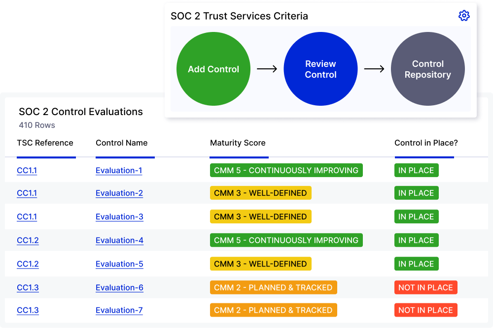The width and height of the screenshot is (493, 328).
Task: Click NOT IN PLACE badge for Evaluation-6
Action: tap(426, 287)
